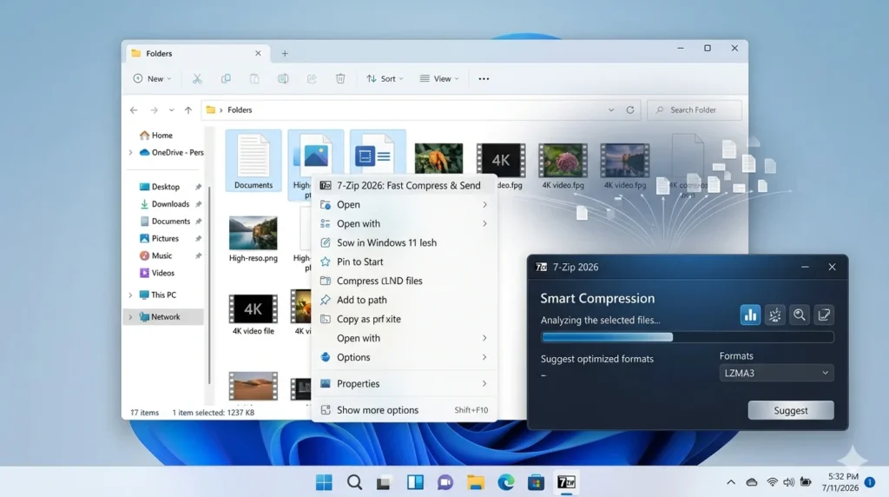The height and width of the screenshot is (497, 889).
Task: Open volume speaker tray icon
Action: [788, 482]
